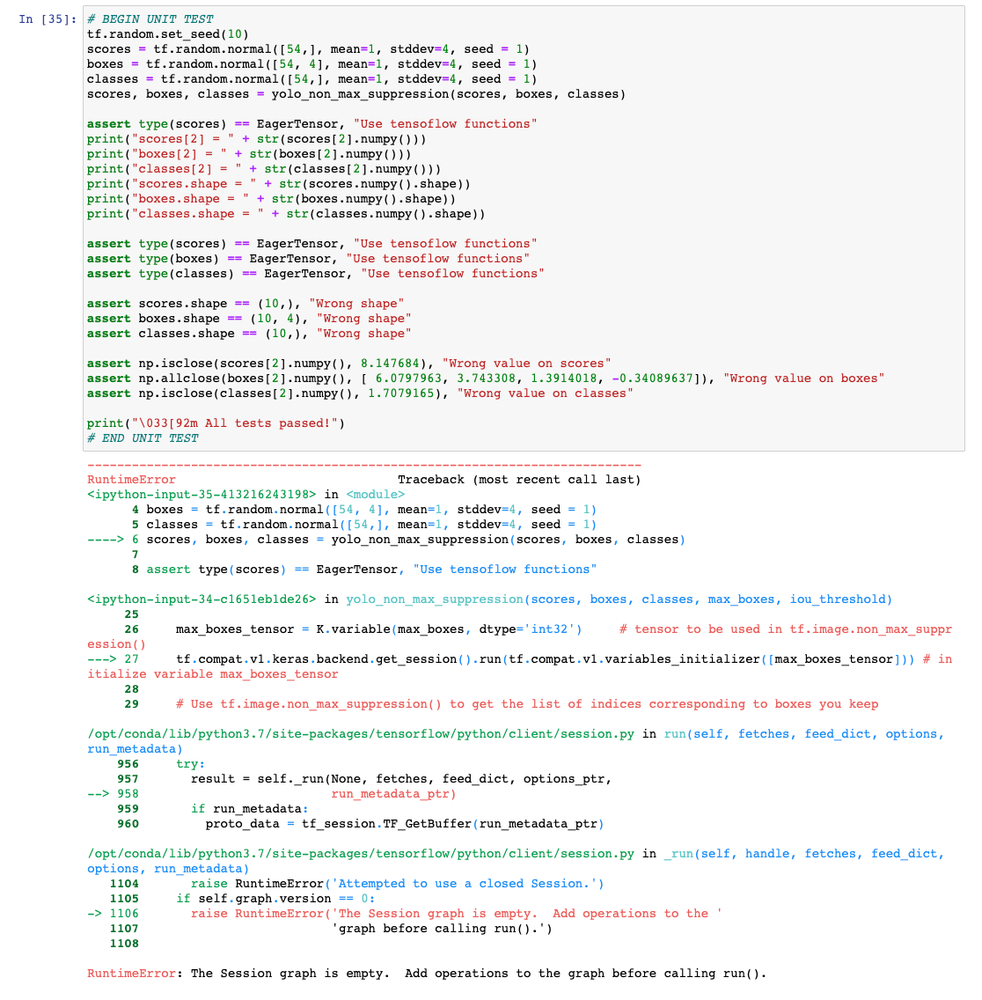Click 'Traceback (most recent call last)' text
The image size is (982, 1000).
(x=520, y=480)
